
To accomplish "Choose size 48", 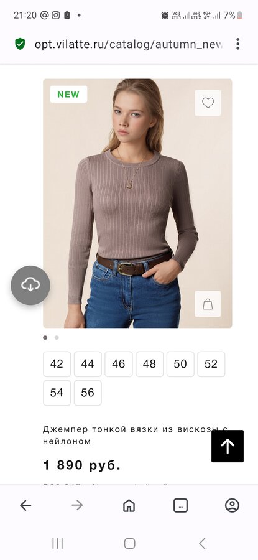I will tap(150, 364).
